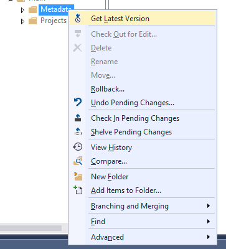This screenshot has width=226, height=249.
Task: Click the Metadata folder icon
Action: (32, 9)
